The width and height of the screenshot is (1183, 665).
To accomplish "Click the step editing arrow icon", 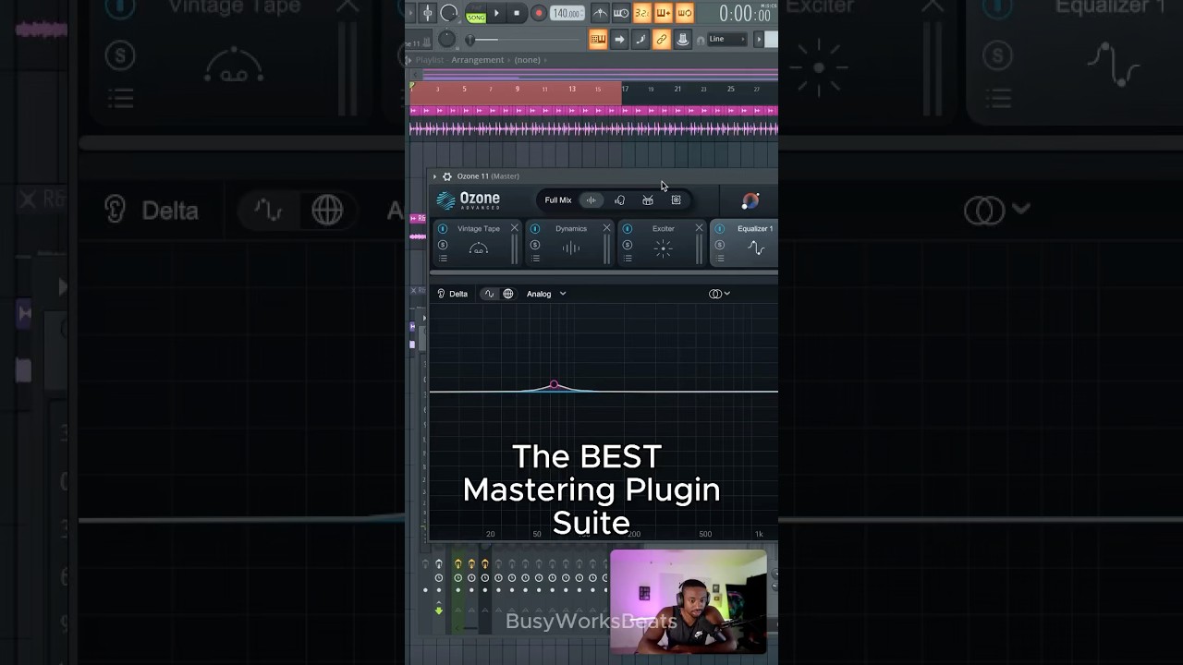I will click(619, 39).
